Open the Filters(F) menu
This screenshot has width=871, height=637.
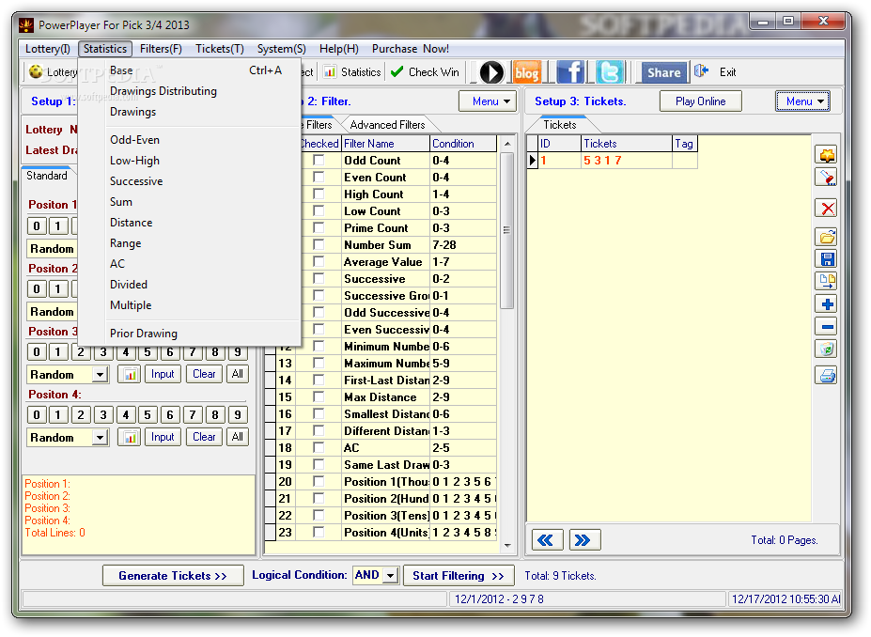161,49
